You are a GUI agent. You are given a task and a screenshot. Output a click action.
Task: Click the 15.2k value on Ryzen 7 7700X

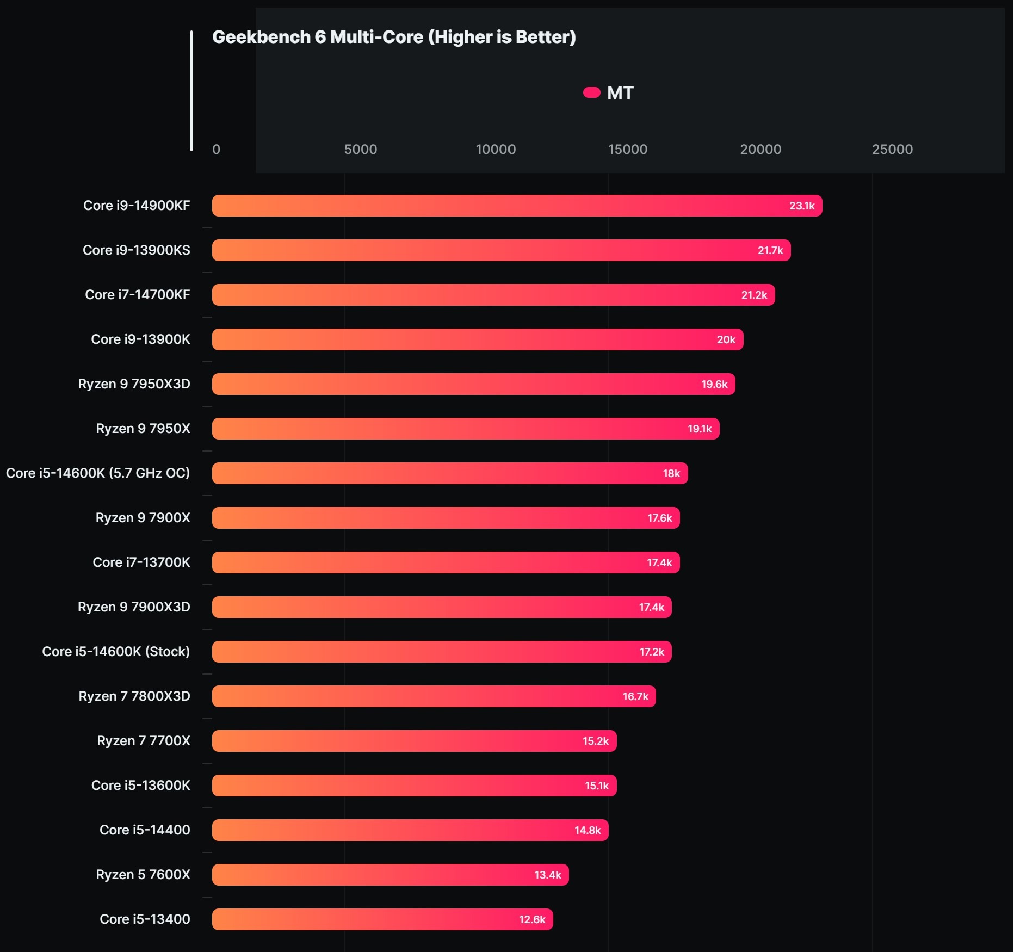pos(596,741)
